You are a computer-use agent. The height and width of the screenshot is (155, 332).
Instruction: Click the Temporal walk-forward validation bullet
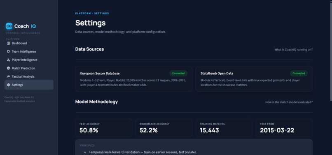tap(143, 152)
